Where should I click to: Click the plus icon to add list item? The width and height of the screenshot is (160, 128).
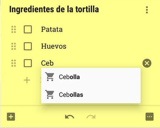click(x=27, y=80)
